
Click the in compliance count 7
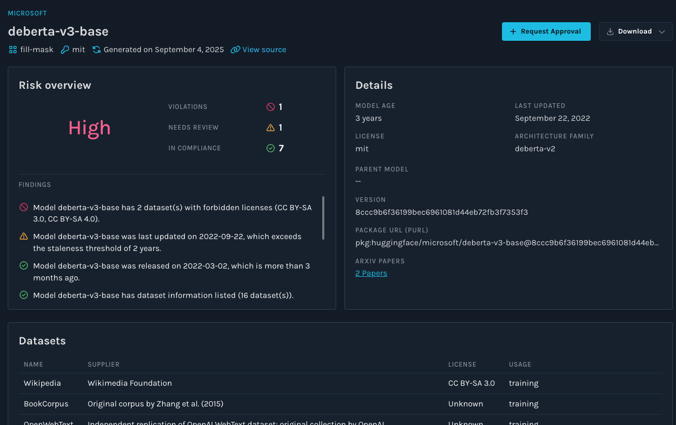coord(281,148)
